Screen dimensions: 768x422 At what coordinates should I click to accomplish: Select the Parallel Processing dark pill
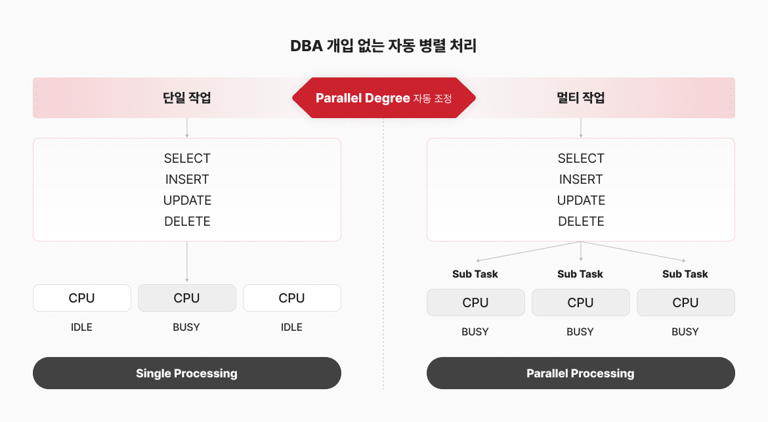tap(580, 373)
